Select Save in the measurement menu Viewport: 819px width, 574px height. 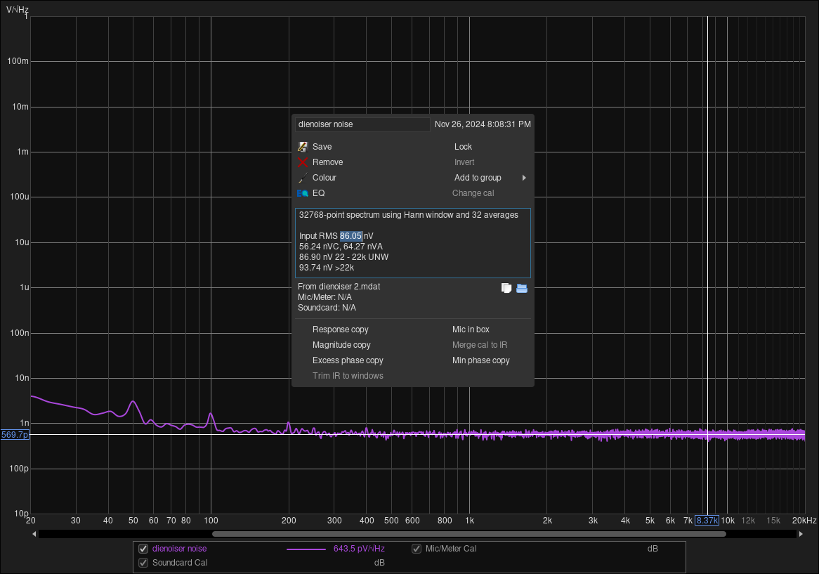pos(322,147)
